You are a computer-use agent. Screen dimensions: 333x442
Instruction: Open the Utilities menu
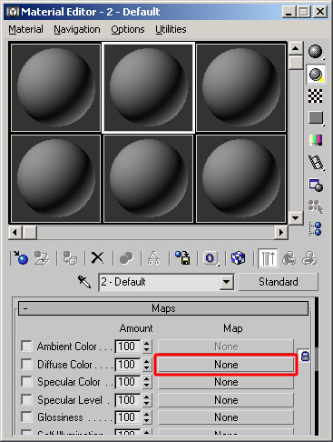coord(171,29)
